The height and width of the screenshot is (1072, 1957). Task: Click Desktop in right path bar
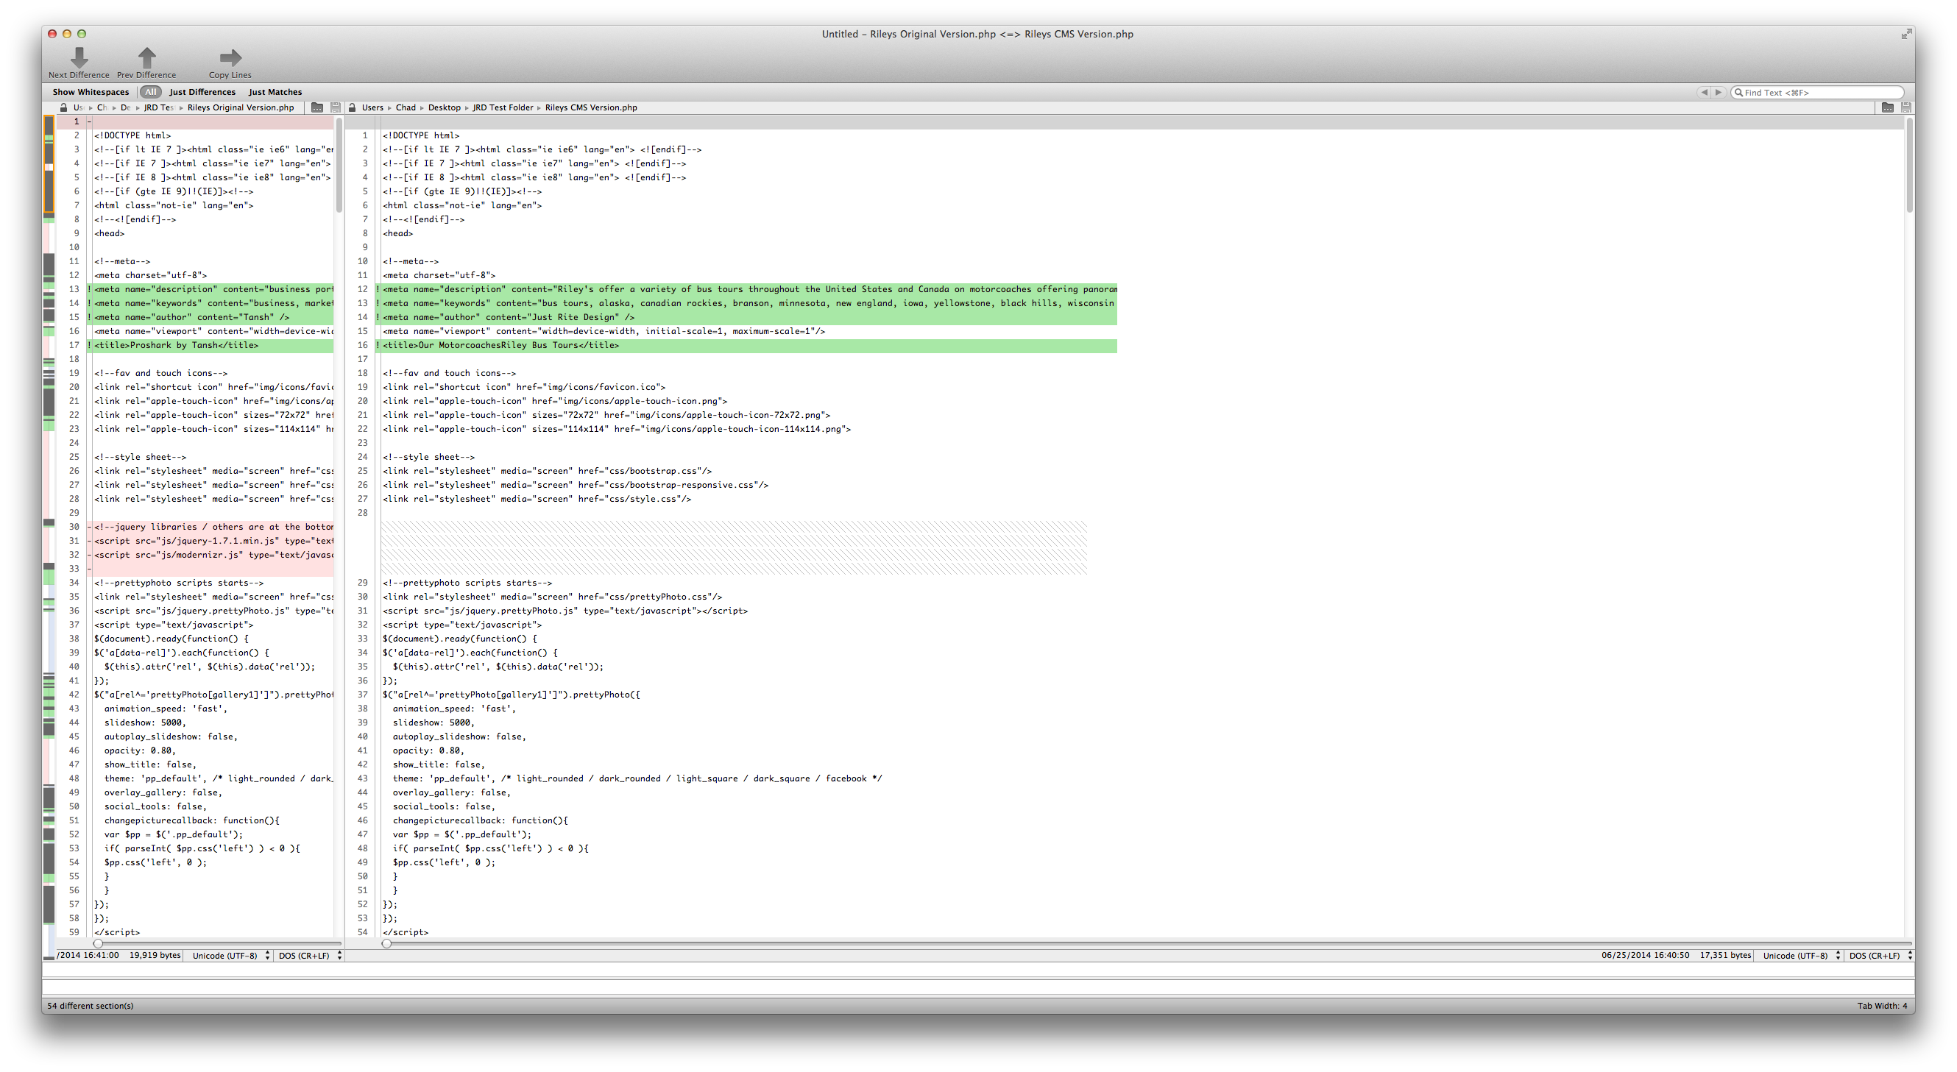(x=444, y=108)
